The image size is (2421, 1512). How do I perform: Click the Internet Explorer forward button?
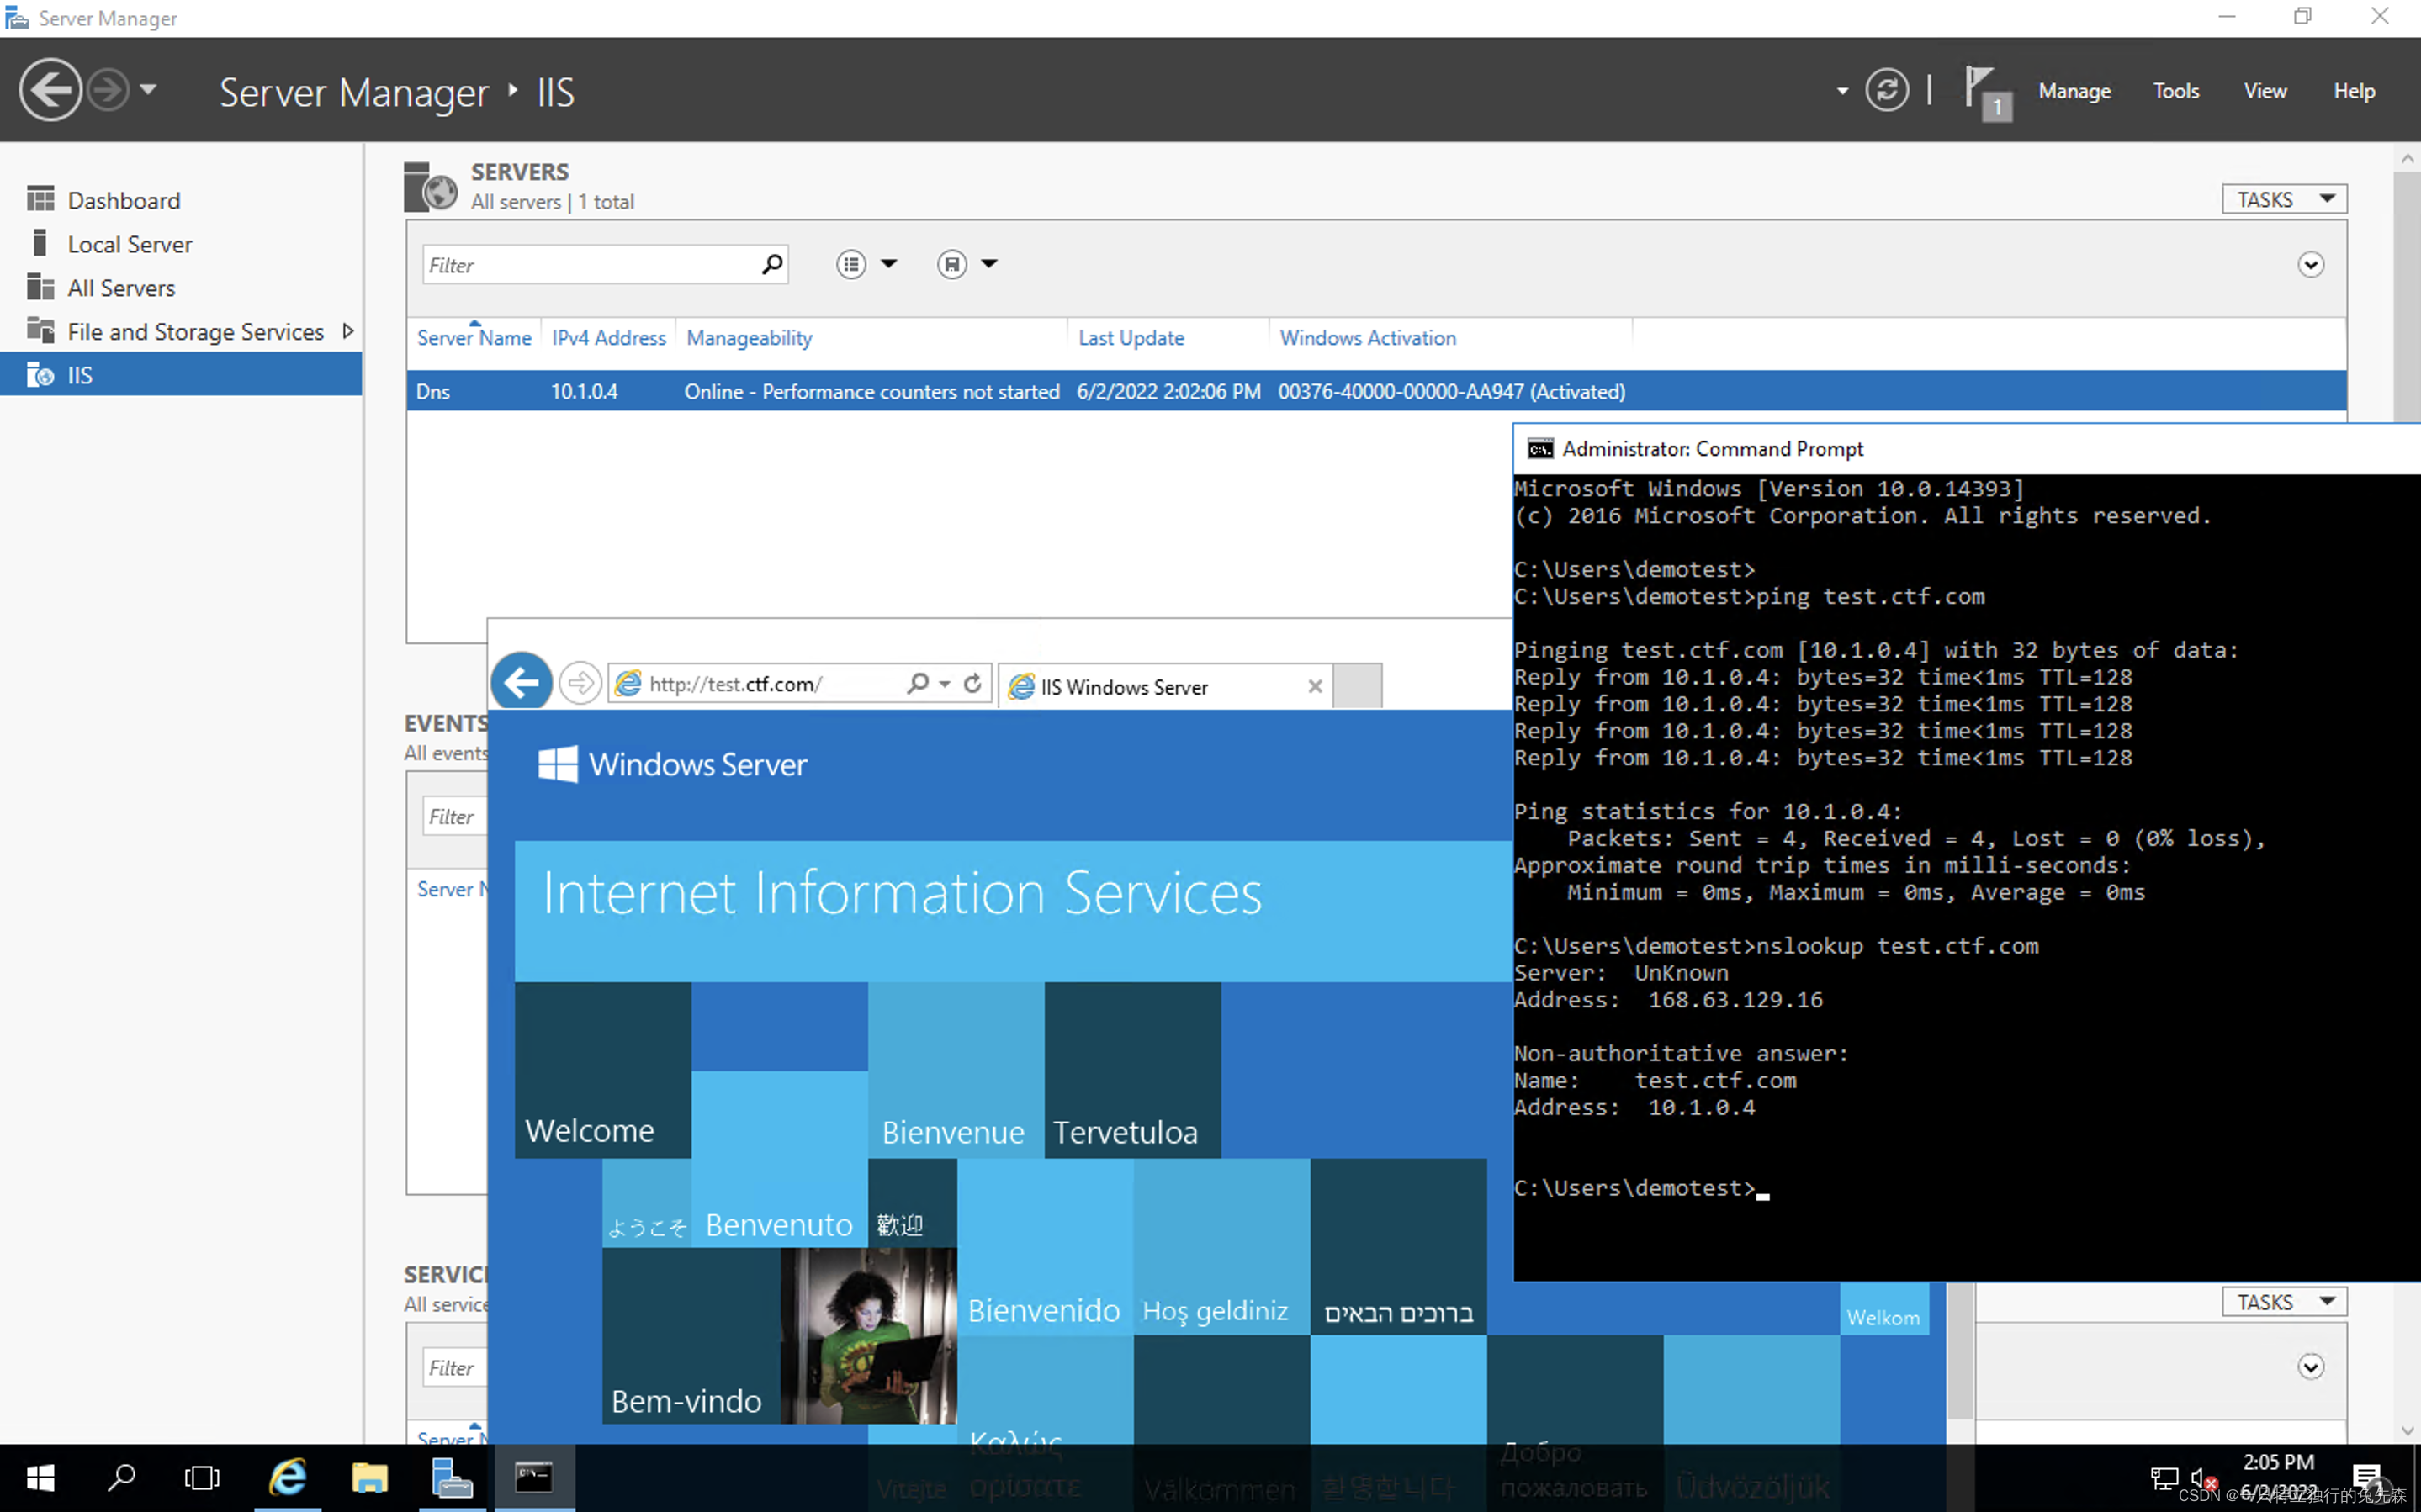click(x=580, y=684)
